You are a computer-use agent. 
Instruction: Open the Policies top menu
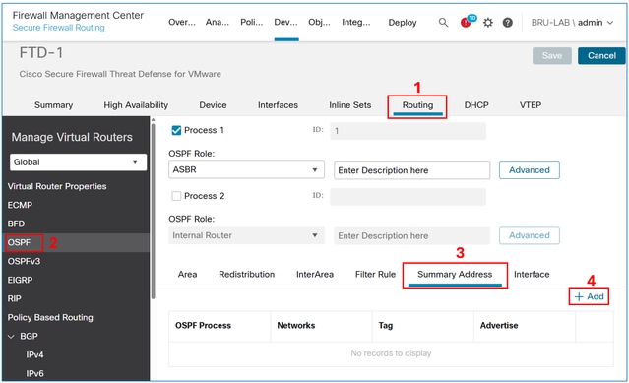(252, 23)
